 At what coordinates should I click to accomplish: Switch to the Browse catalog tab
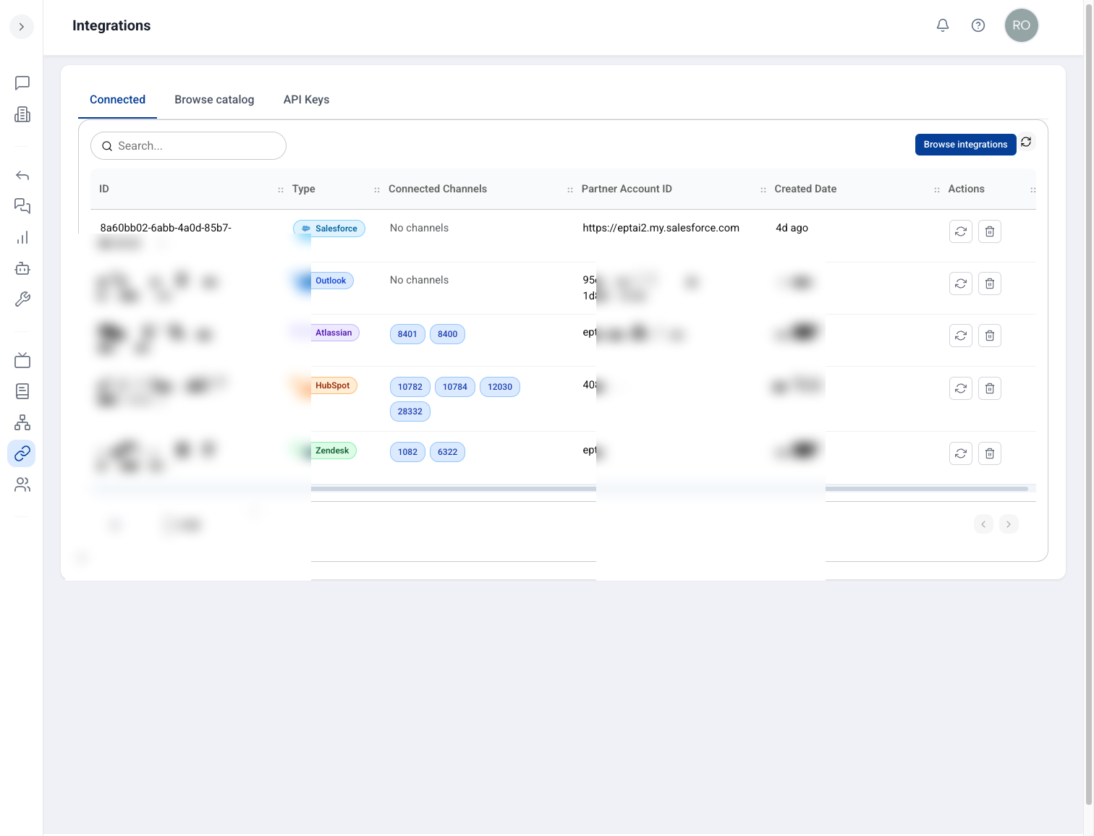coord(214,100)
